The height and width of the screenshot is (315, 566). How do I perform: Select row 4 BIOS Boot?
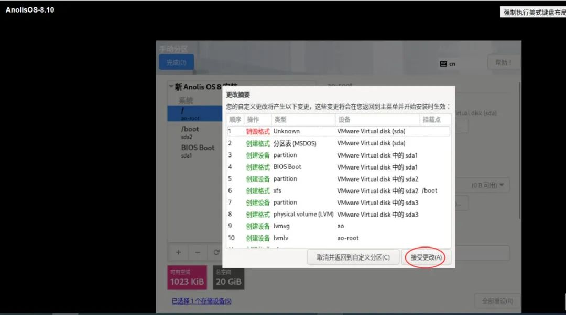tap(339, 167)
